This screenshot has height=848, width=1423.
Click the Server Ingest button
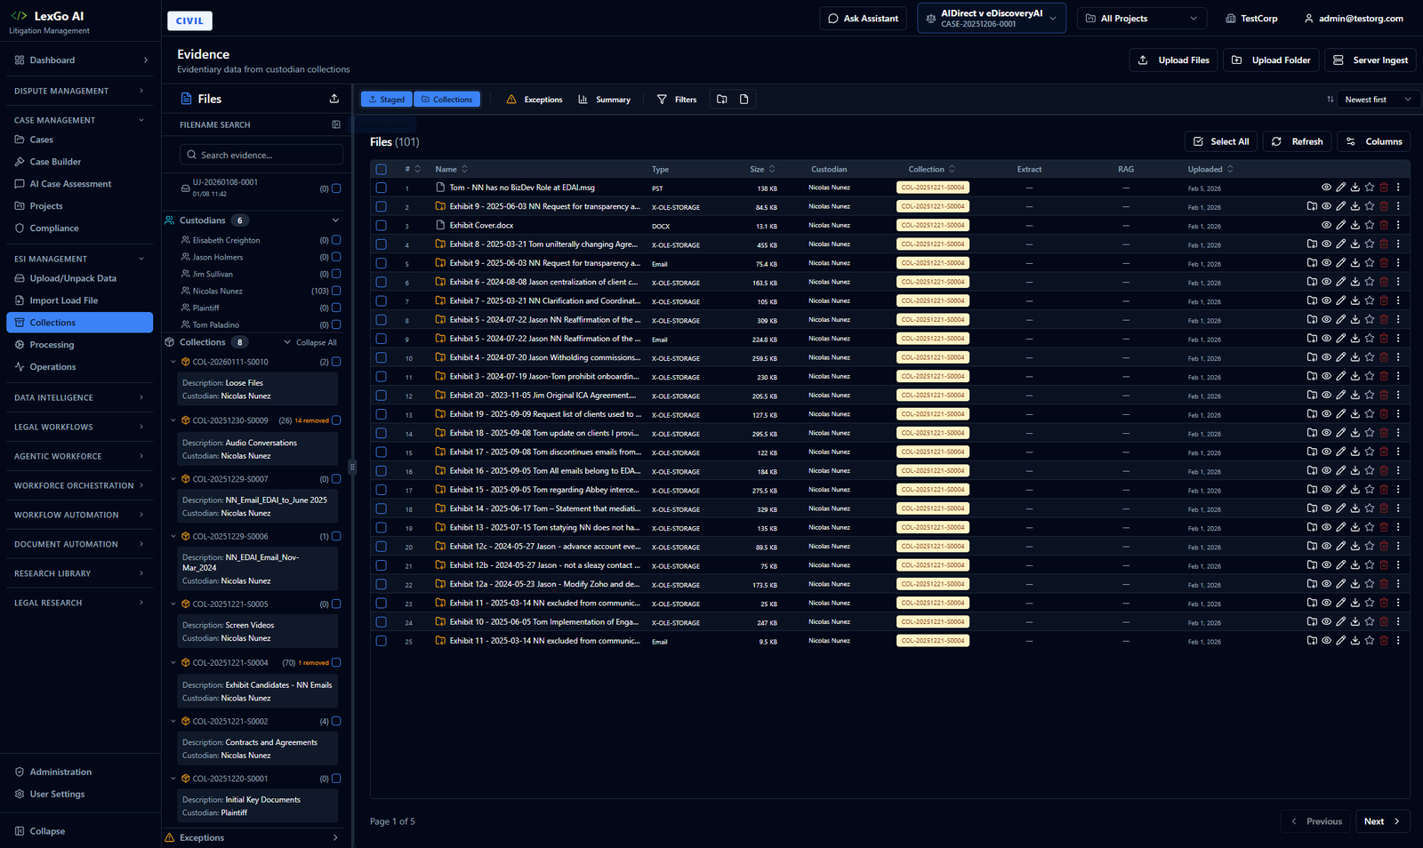(1371, 60)
